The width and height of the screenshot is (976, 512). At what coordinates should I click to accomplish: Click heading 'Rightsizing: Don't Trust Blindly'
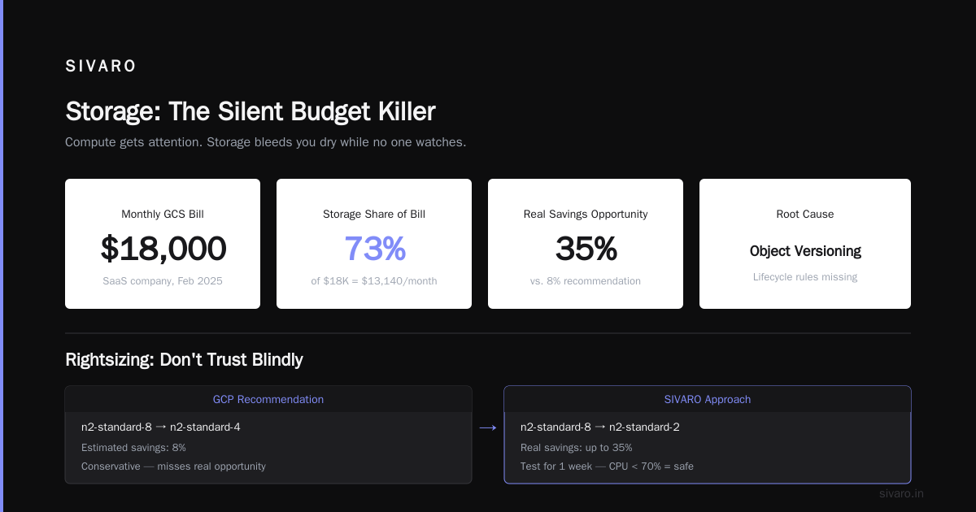point(184,359)
